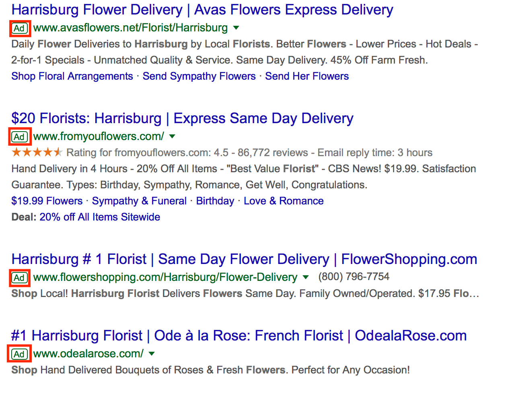Open the Sympathy & Funeral link
Image resolution: width=506 pixels, height=396 pixels.
[x=139, y=201]
